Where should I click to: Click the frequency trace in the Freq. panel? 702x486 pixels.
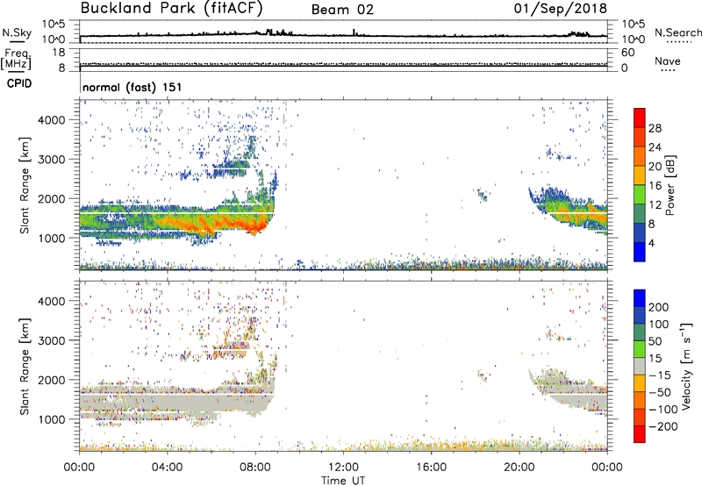coord(343,64)
